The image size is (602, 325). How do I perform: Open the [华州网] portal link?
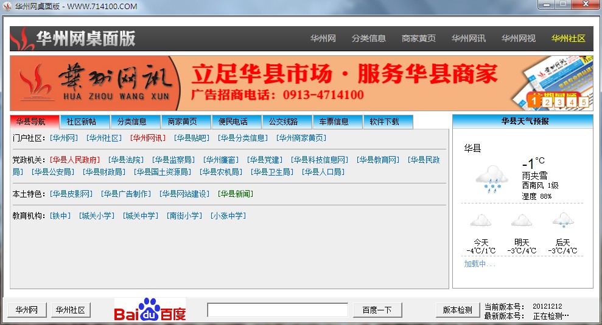coord(64,138)
